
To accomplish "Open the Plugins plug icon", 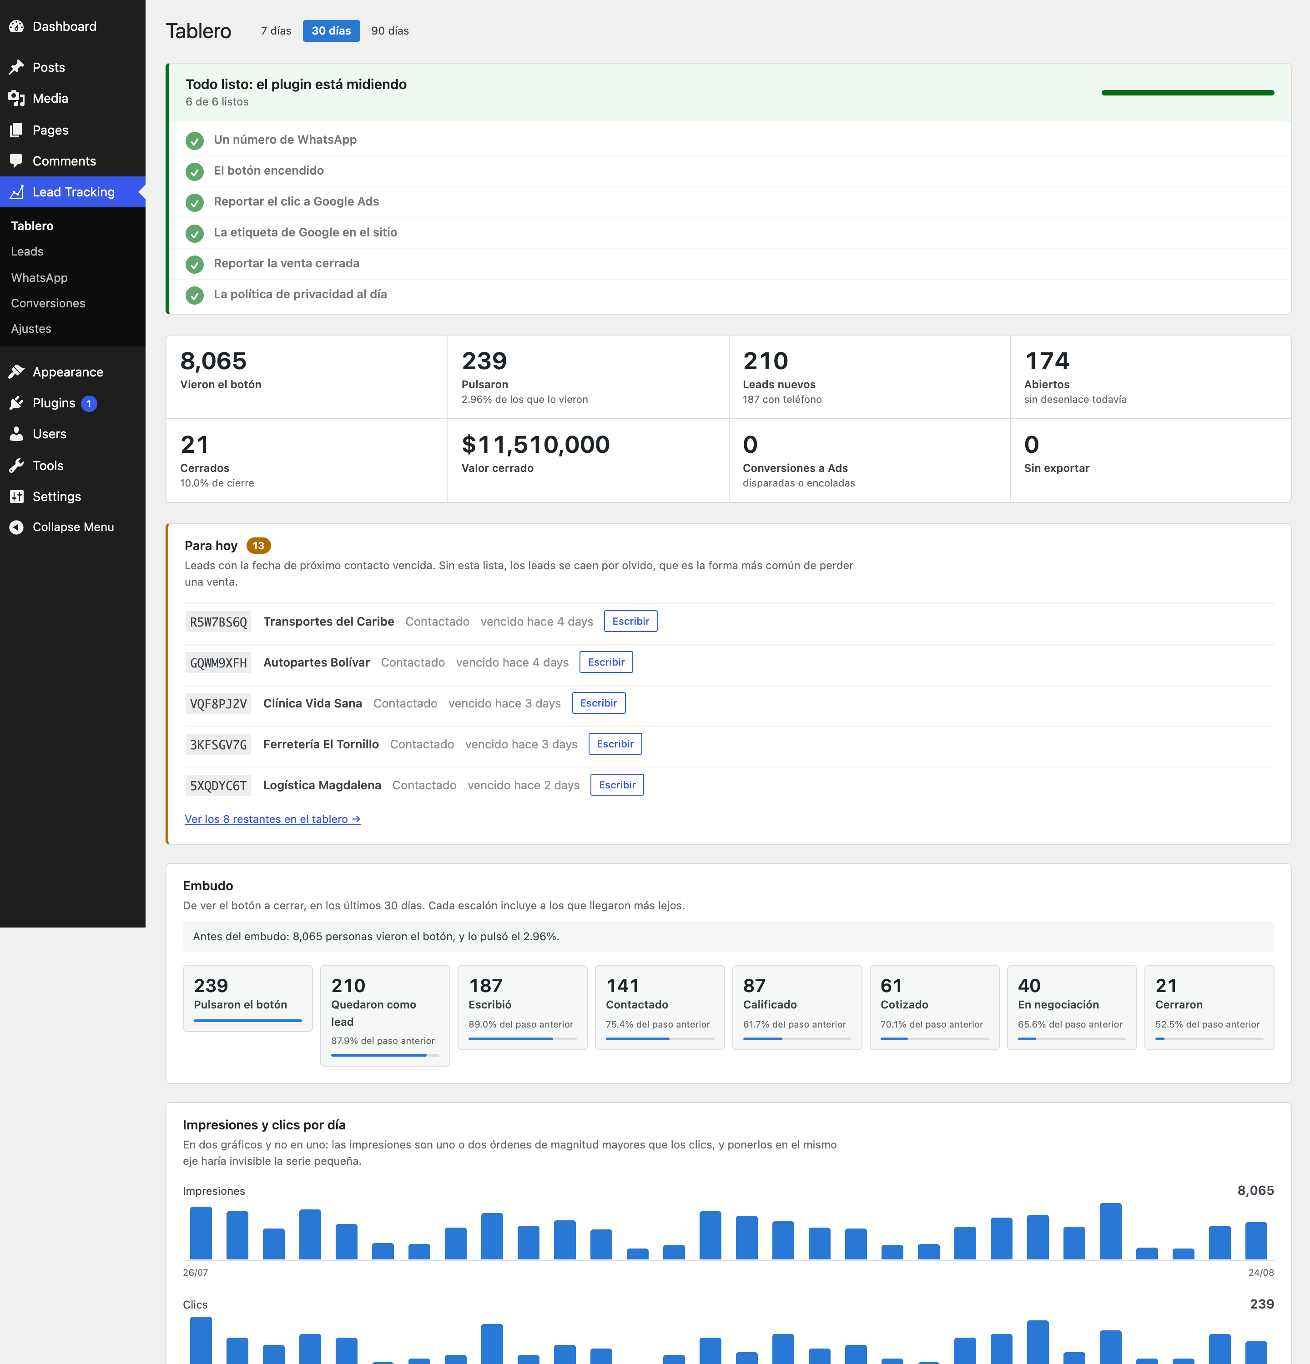I will point(17,403).
